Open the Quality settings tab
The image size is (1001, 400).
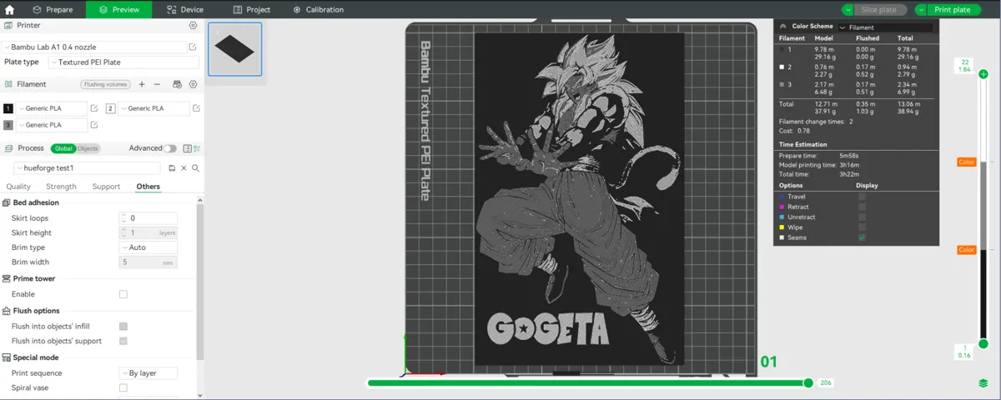[18, 187]
